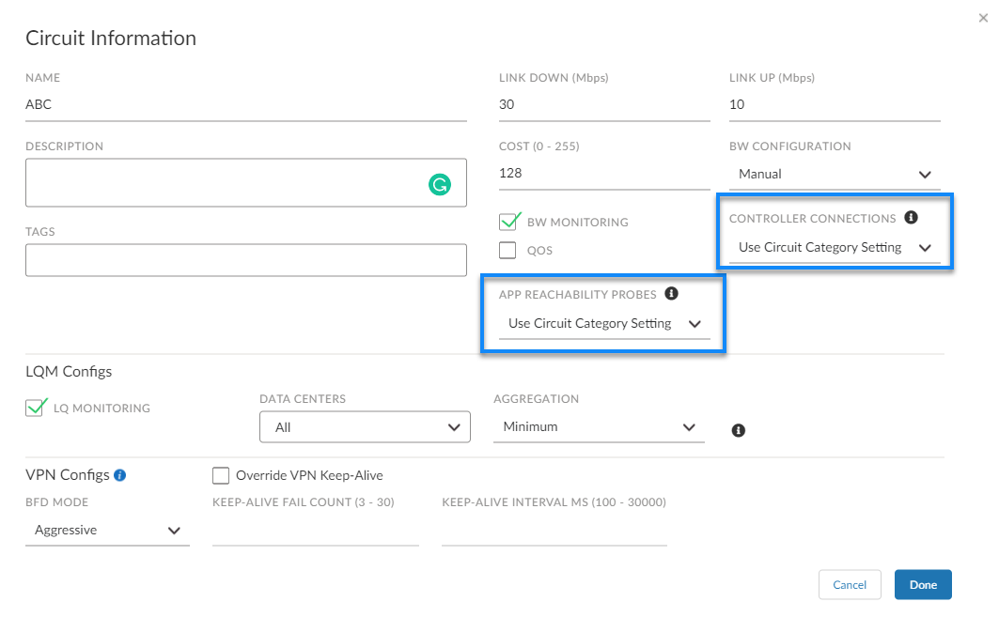Expand the Controller Connections dropdown
The image size is (999, 617).
click(835, 248)
